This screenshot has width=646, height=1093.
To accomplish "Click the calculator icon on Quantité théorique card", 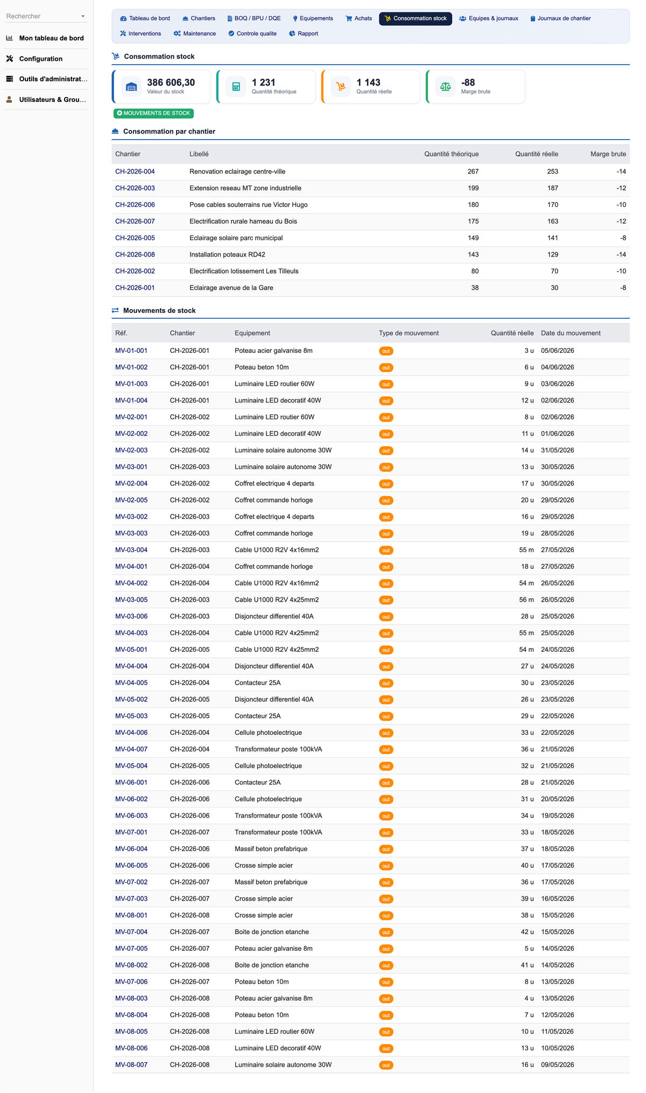I will click(236, 87).
